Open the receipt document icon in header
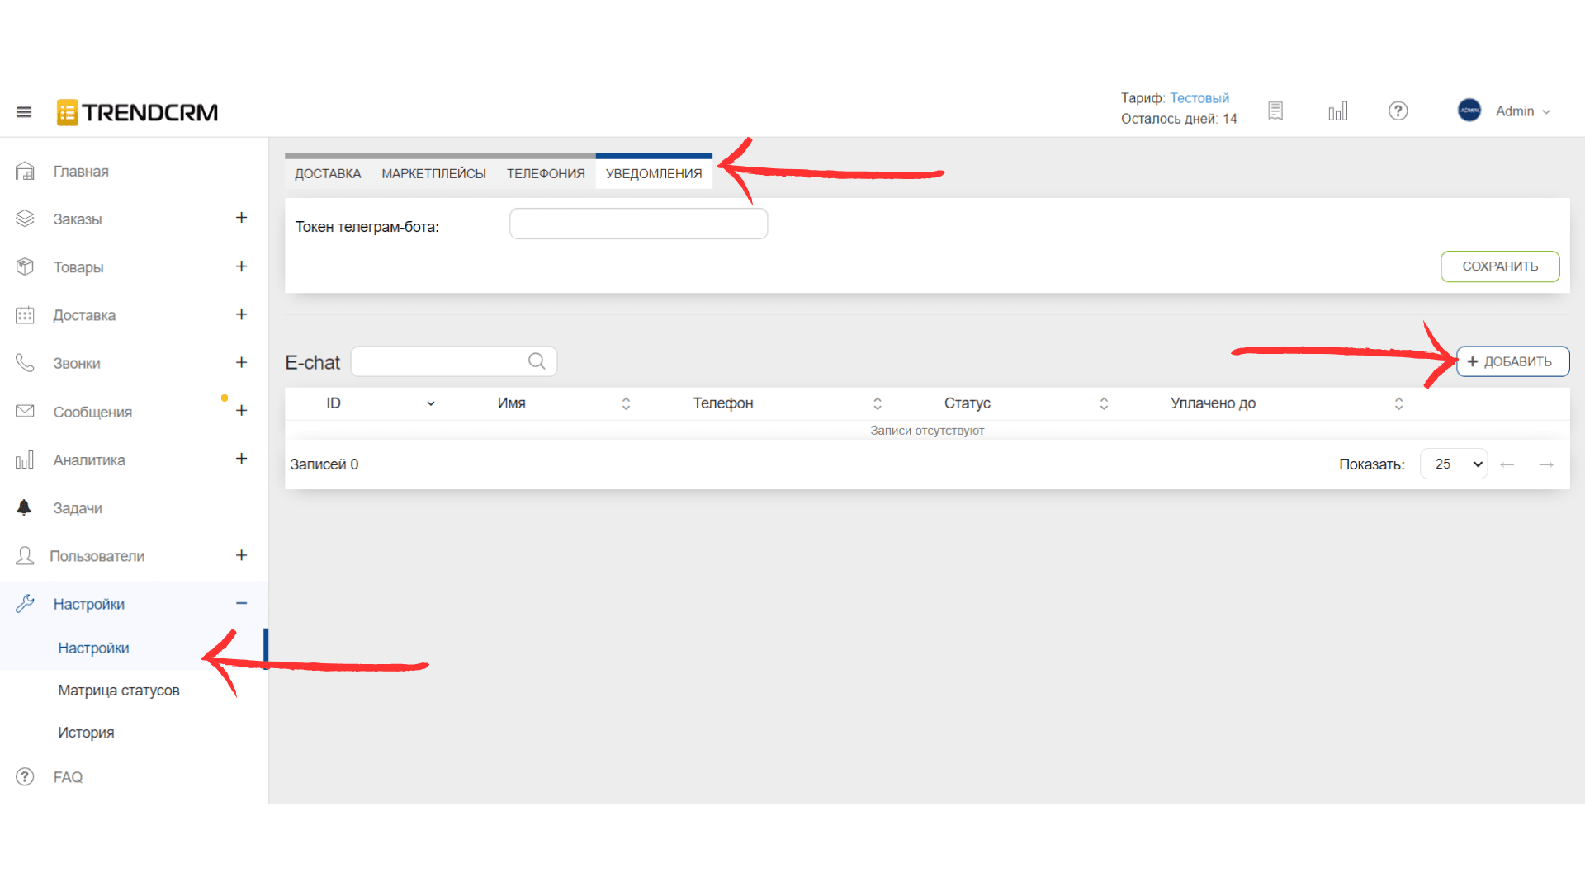Image resolution: width=1585 pixels, height=891 pixels. pos(1275,111)
